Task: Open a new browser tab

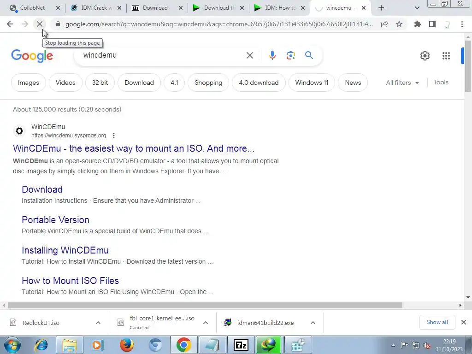Action: click(381, 8)
